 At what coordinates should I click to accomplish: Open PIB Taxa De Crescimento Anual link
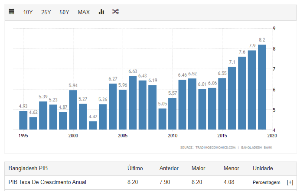click(x=48, y=182)
